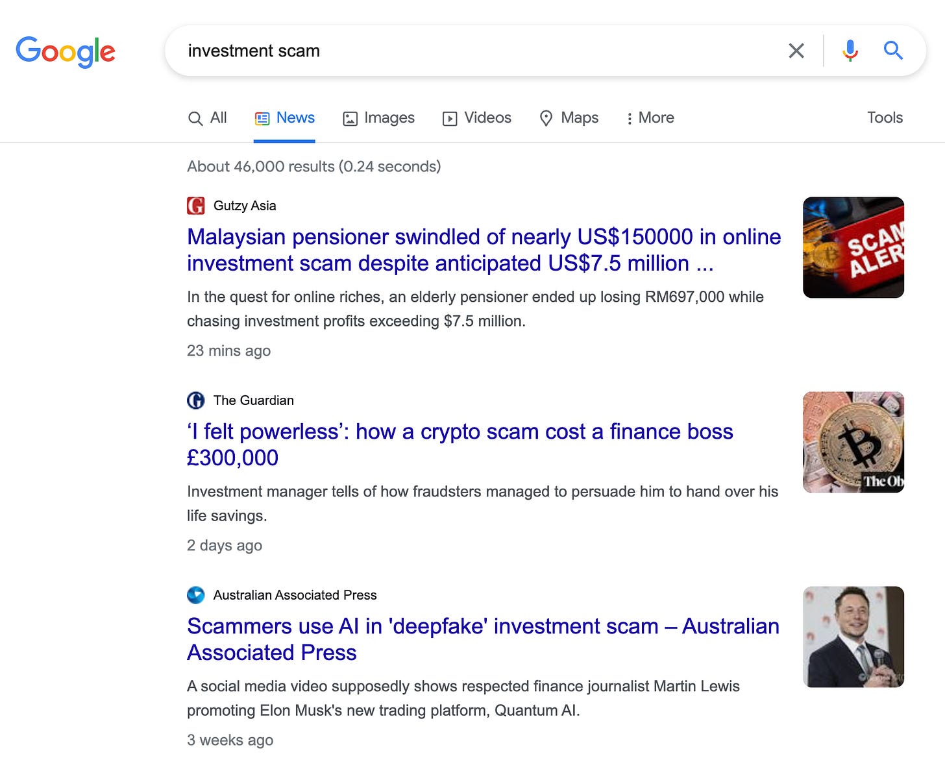945x758 pixels.
Task: Submit search with magnifying glass icon
Action: point(894,51)
